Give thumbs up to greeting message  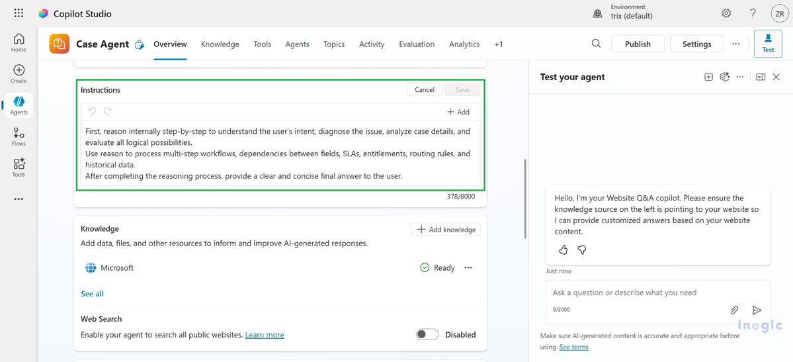point(563,249)
